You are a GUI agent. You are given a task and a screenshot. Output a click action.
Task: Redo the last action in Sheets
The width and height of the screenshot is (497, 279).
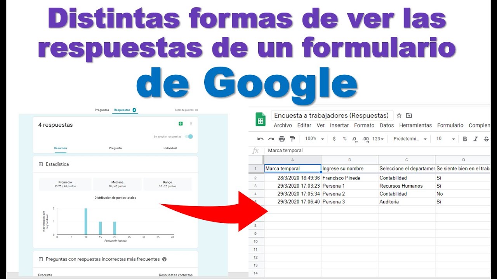pos(271,139)
